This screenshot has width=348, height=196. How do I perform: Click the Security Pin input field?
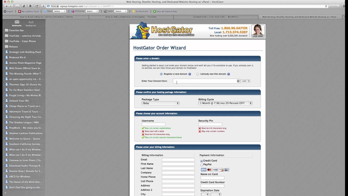(x=210, y=124)
